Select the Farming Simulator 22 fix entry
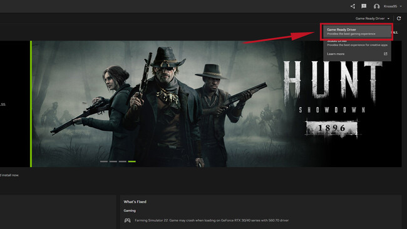Viewport: 407px width, 229px height. pyautogui.click(x=212, y=220)
